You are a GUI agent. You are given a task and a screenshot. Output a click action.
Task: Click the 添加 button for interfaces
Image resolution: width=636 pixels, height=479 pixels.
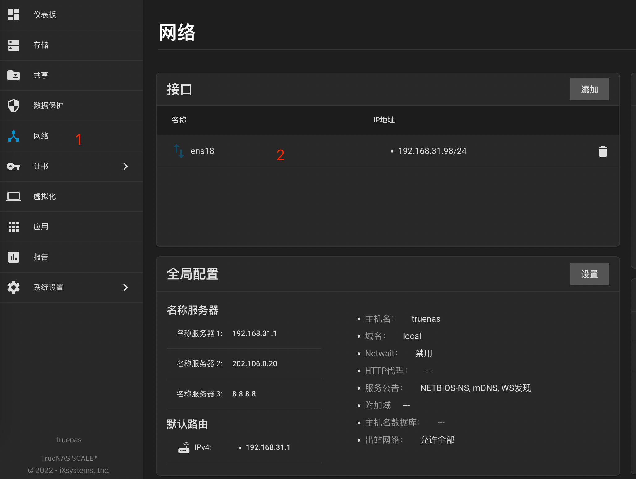coord(589,89)
